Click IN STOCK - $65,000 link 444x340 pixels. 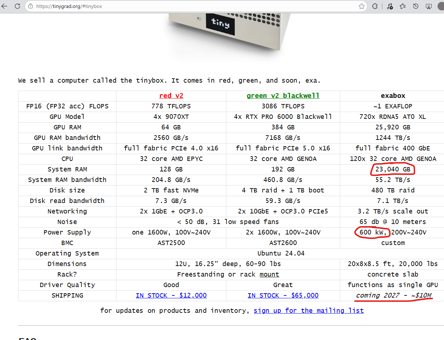click(x=283, y=295)
